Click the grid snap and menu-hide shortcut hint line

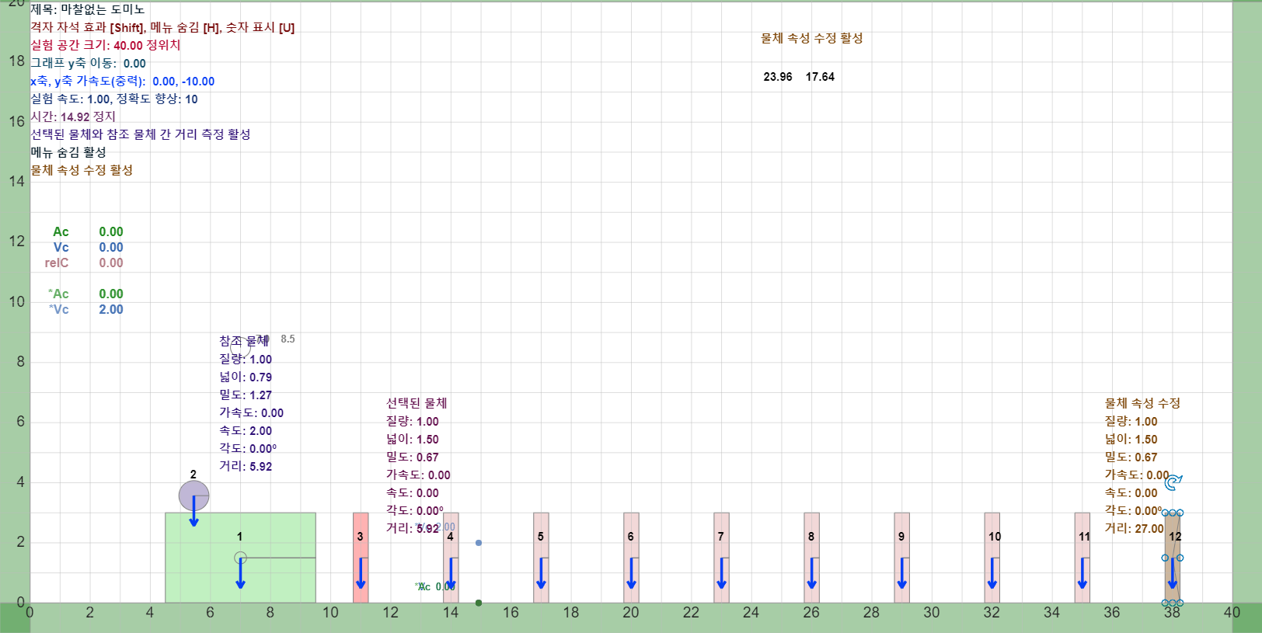pyautogui.click(x=162, y=27)
